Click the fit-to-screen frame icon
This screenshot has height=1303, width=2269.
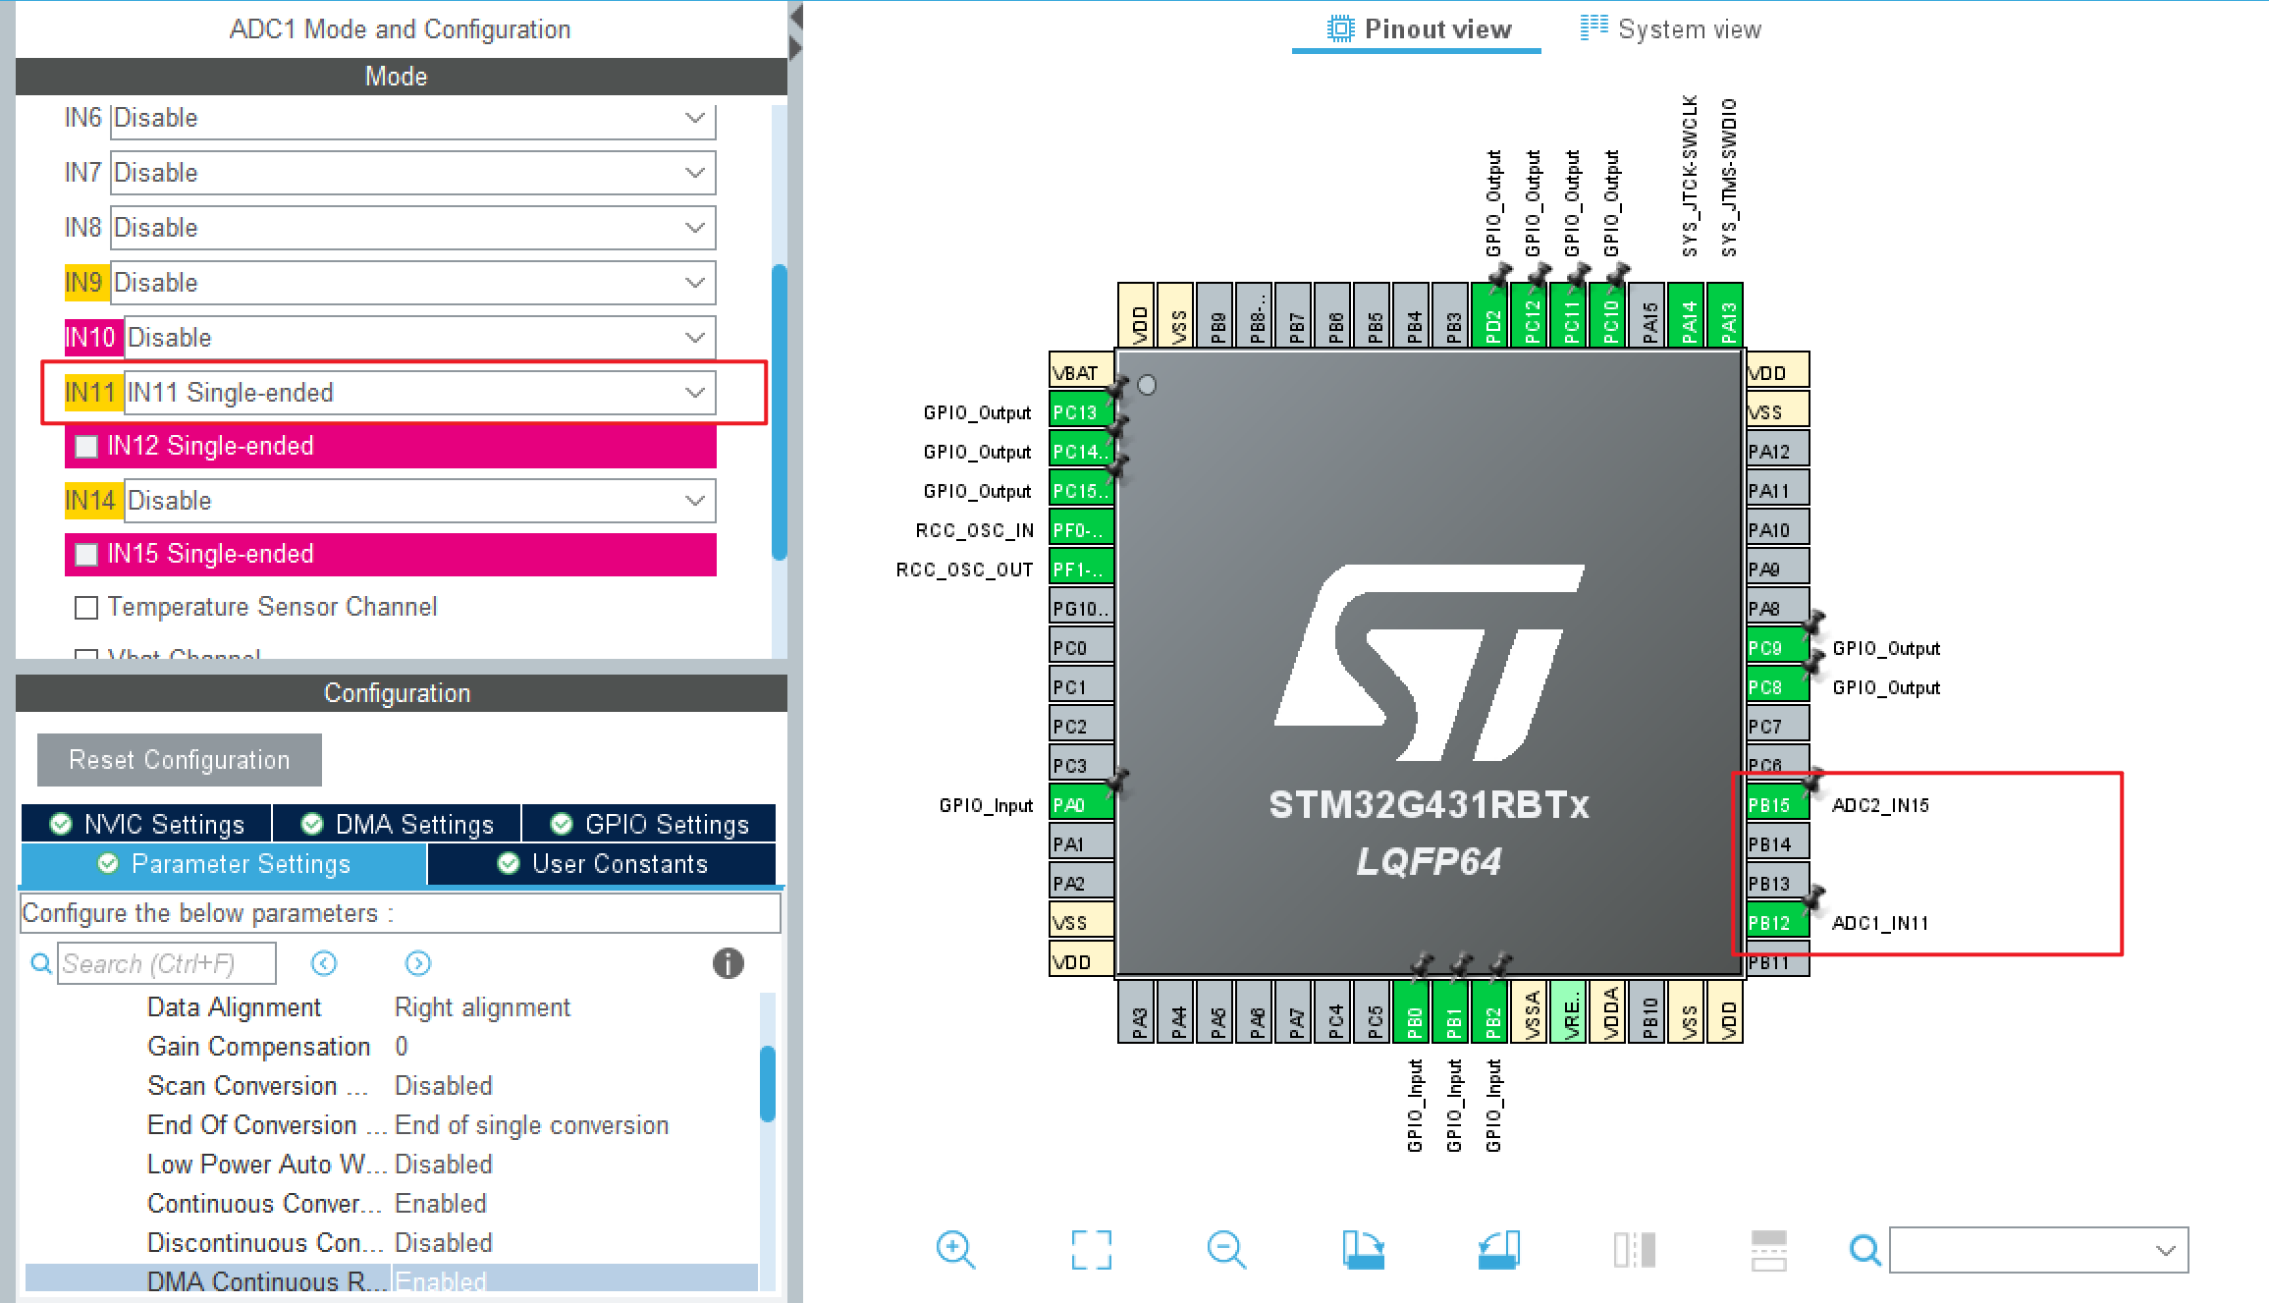(x=1091, y=1250)
